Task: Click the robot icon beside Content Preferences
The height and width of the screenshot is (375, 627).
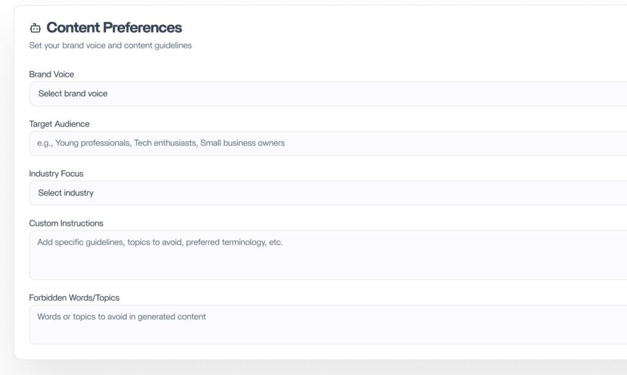Action: tap(35, 28)
